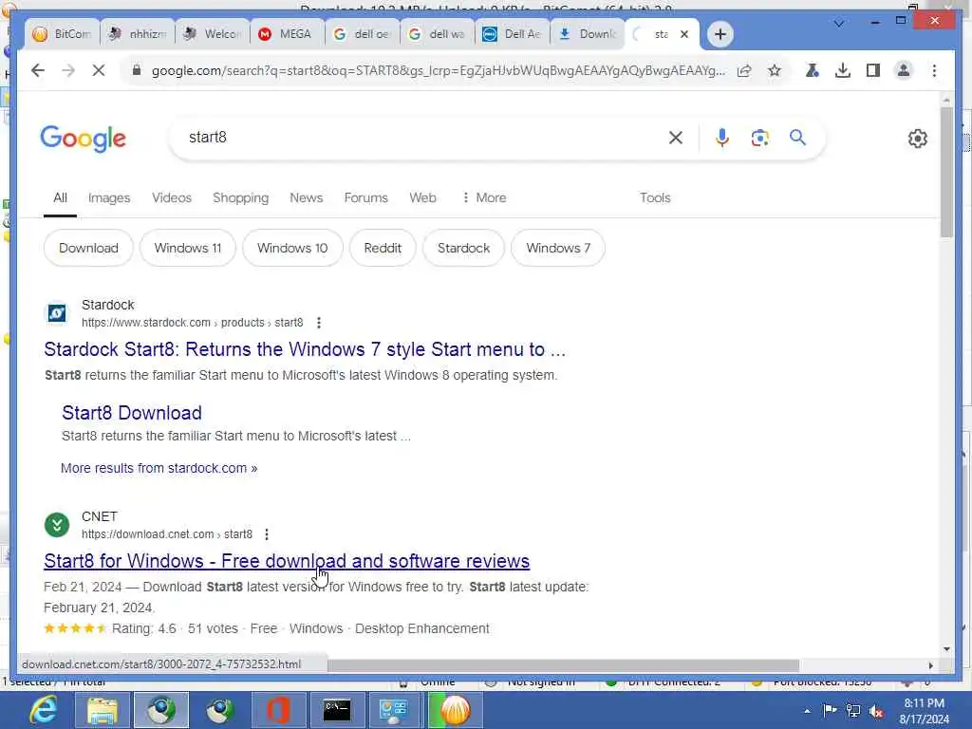
Task: Select the News search filter
Action: click(307, 197)
